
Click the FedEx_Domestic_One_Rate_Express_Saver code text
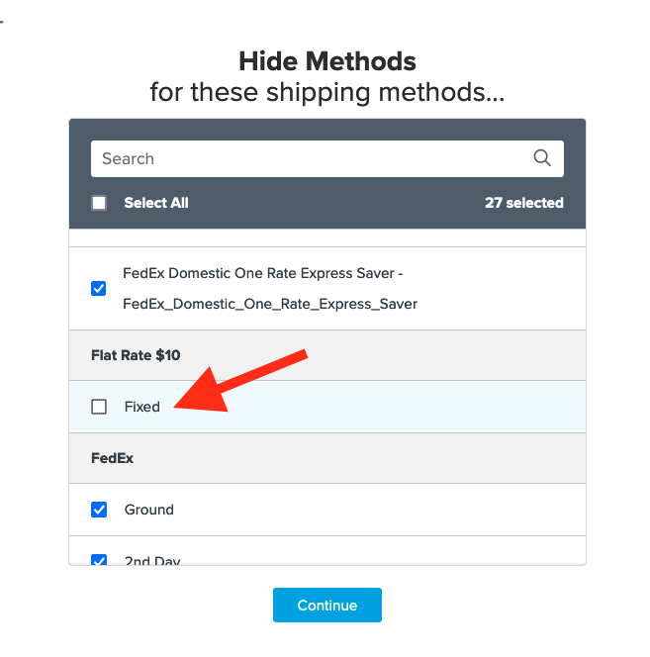click(270, 304)
